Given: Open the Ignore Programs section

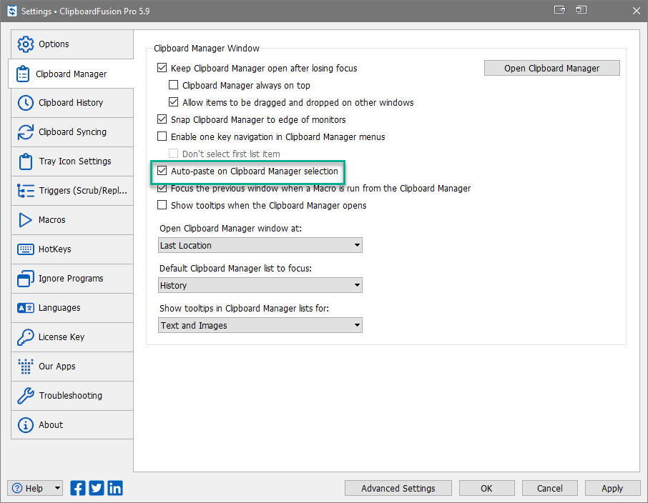Looking at the screenshot, I should tap(69, 279).
